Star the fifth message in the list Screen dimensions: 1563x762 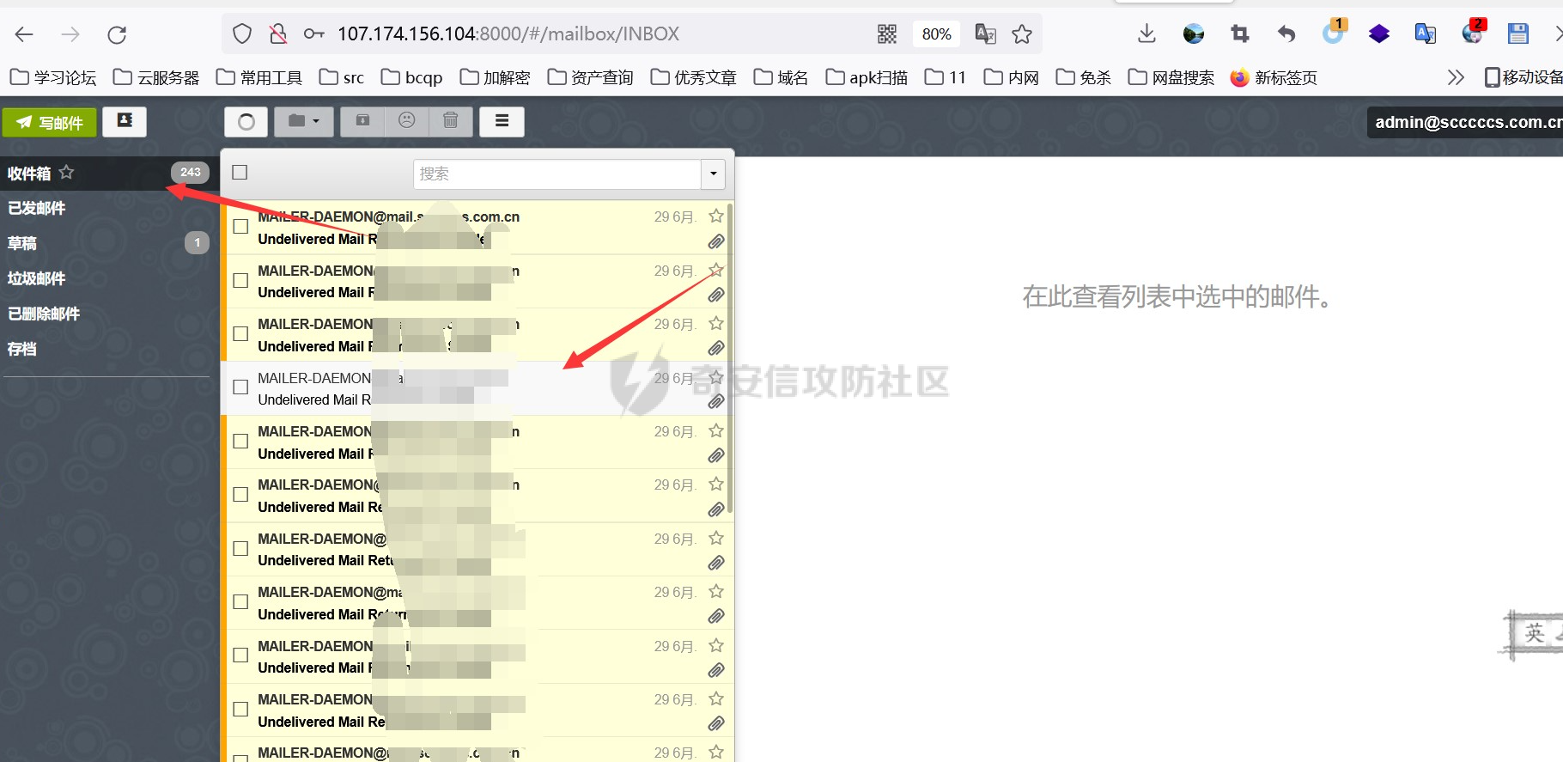click(x=716, y=430)
